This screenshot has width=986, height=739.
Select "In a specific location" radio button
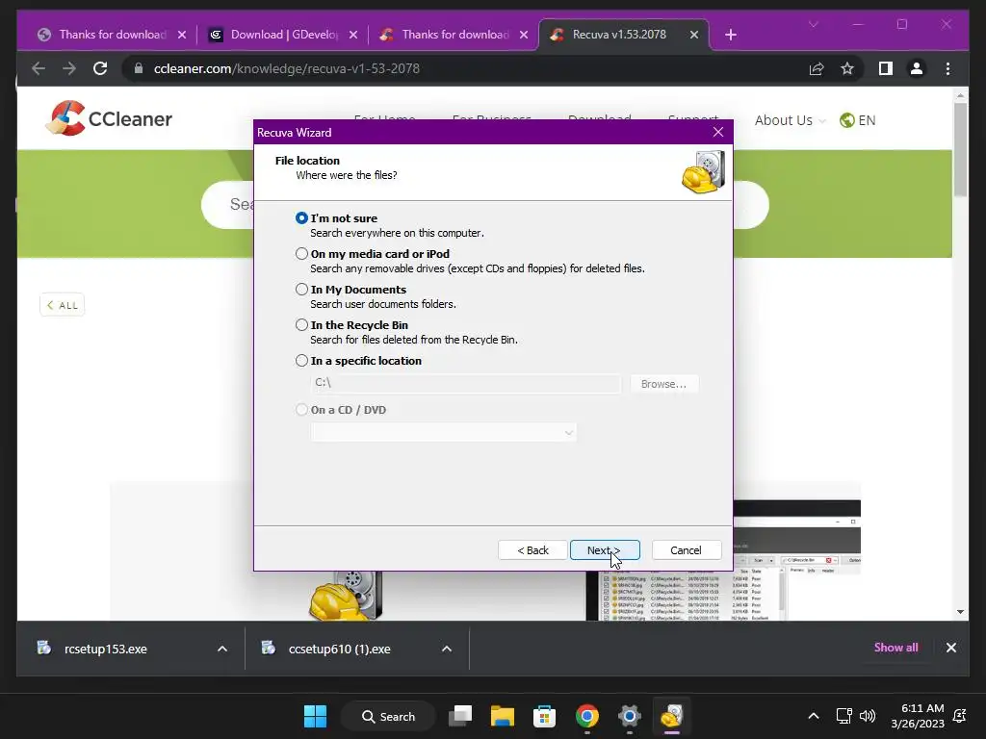[x=301, y=361]
